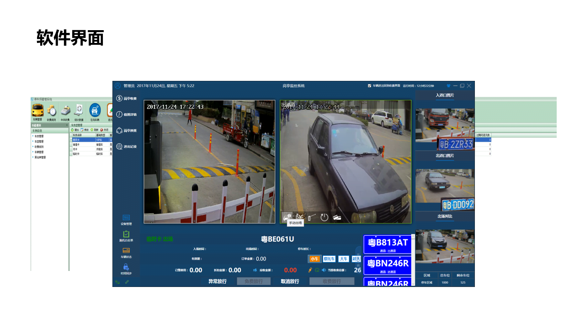Click entrance camera video feed

pyautogui.click(x=209, y=162)
